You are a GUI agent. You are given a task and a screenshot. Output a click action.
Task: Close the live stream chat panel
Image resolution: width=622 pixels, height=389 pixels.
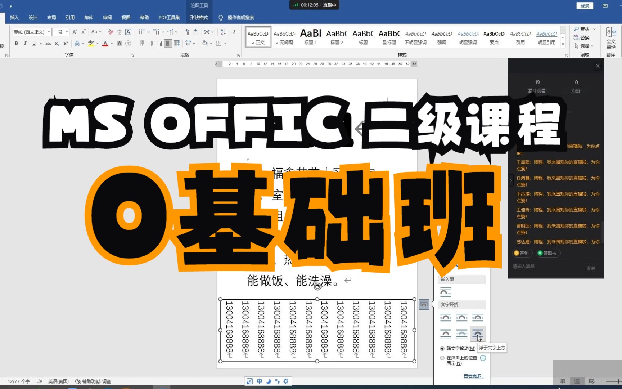[x=598, y=66]
